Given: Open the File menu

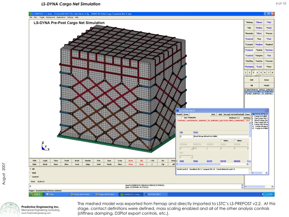Looking at the screenshot, I should coord(31,17).
